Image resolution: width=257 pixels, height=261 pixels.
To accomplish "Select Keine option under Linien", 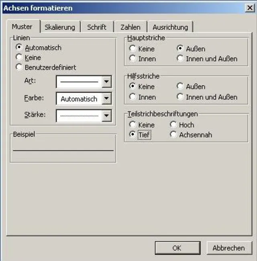I will pyautogui.click(x=19, y=58).
